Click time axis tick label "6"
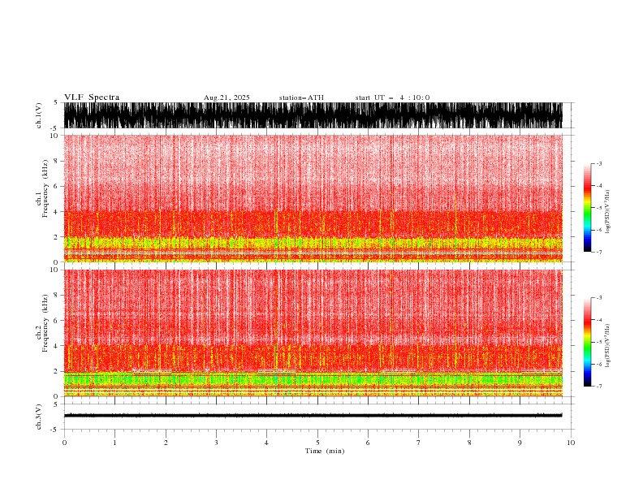 point(369,443)
